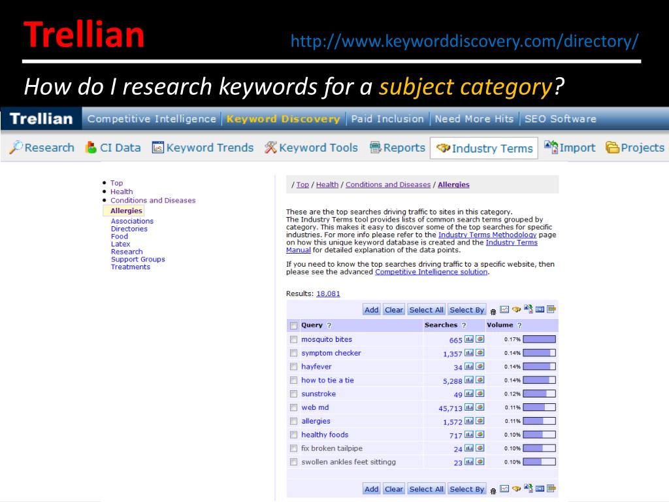Click the handshake industry icon in top results toolbar

pyautogui.click(x=516, y=309)
